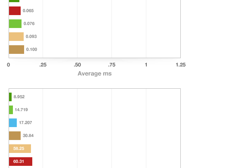Click the .75 axis tick label
Viewport: 241px width, 168px height.
(x=111, y=65)
